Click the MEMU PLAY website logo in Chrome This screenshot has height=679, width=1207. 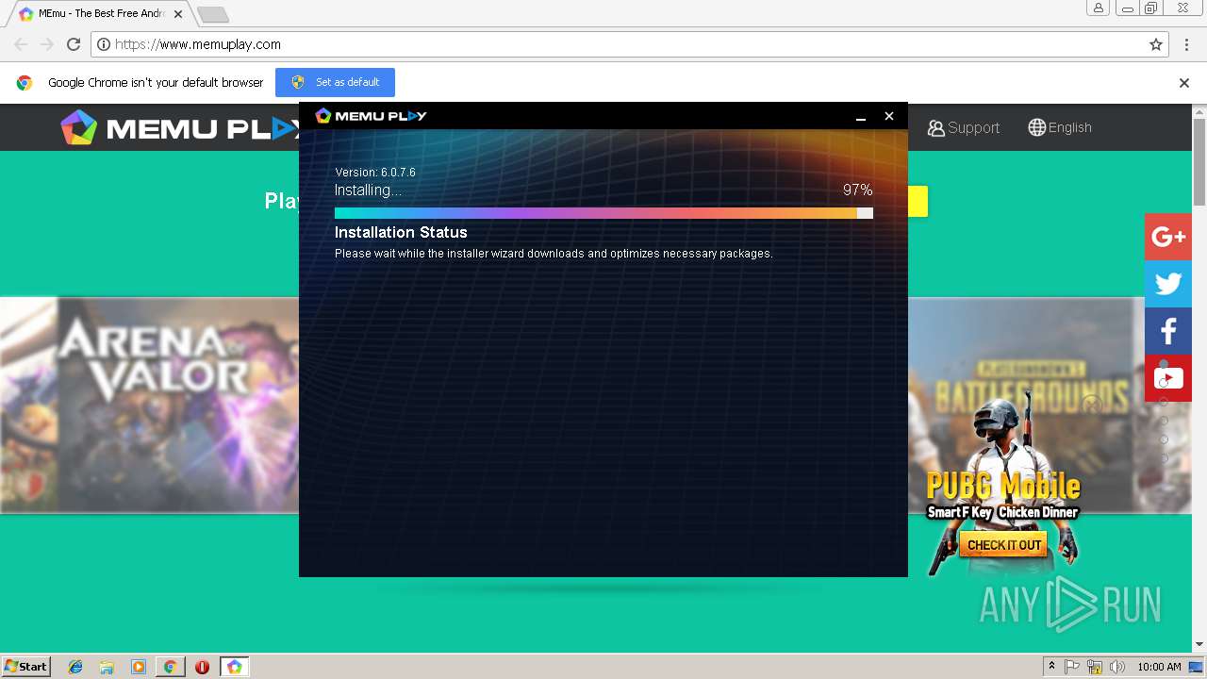click(179, 128)
